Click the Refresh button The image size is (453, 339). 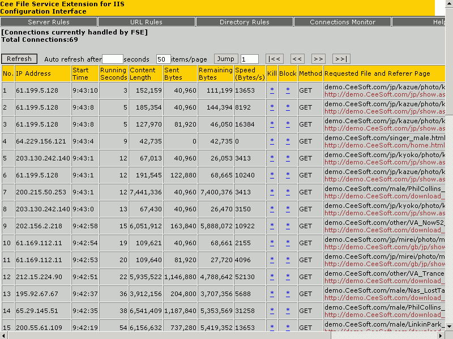point(19,59)
